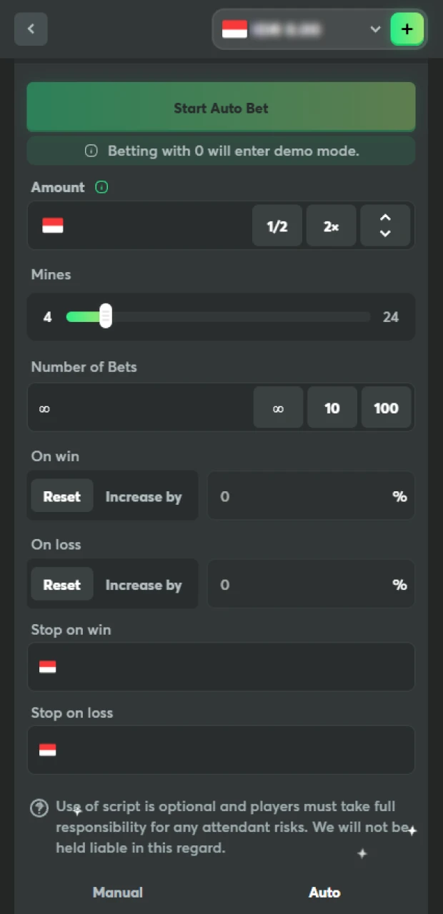
Task: Click the flag icon in Stop on win field
Action: pyautogui.click(x=48, y=667)
